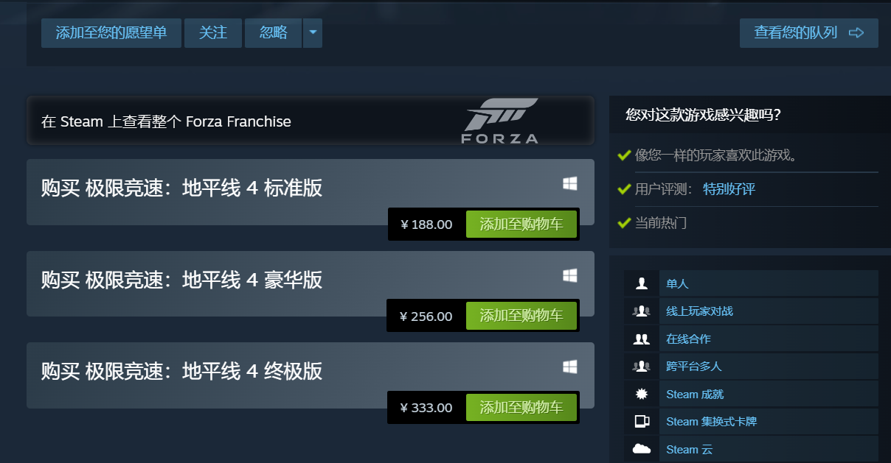
Task: Click the Steam Cloud icon
Action: coord(641,449)
